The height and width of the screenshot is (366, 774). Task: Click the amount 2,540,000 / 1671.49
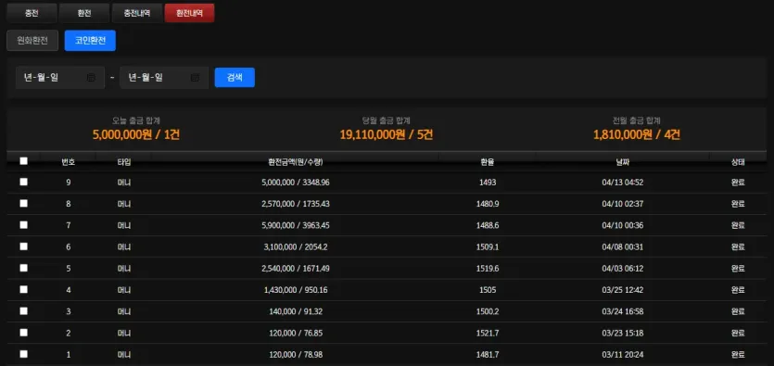[x=295, y=269]
